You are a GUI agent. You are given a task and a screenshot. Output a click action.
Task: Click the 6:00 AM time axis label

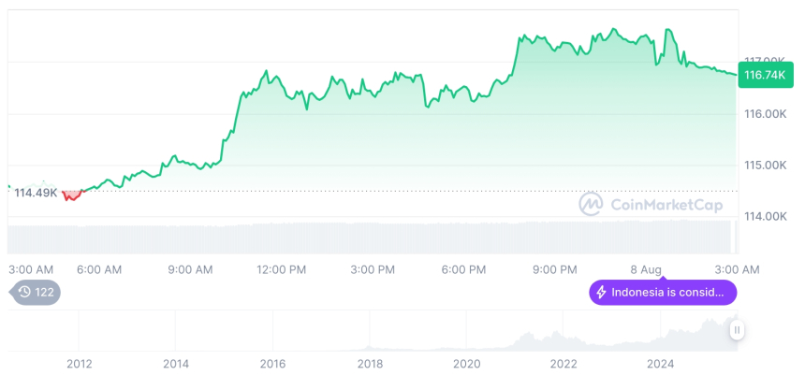click(99, 269)
